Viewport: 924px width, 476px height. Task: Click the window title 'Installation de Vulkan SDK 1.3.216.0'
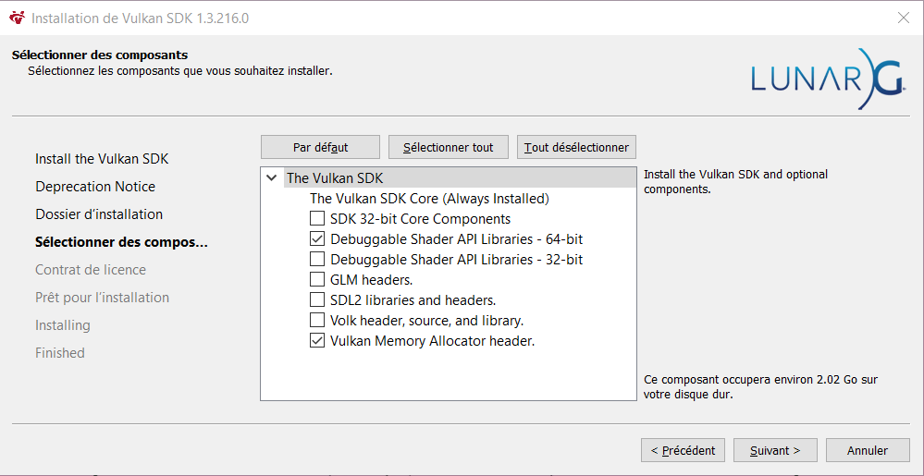(x=140, y=18)
